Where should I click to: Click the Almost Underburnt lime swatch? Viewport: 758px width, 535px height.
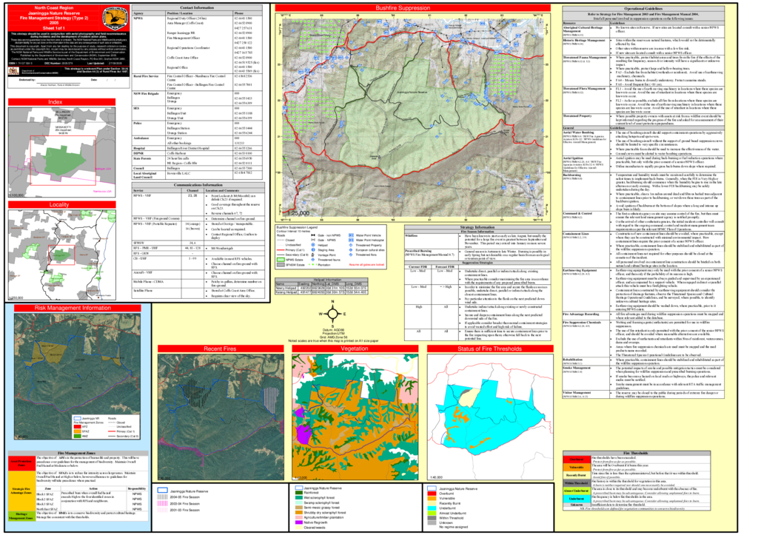click(432, 514)
